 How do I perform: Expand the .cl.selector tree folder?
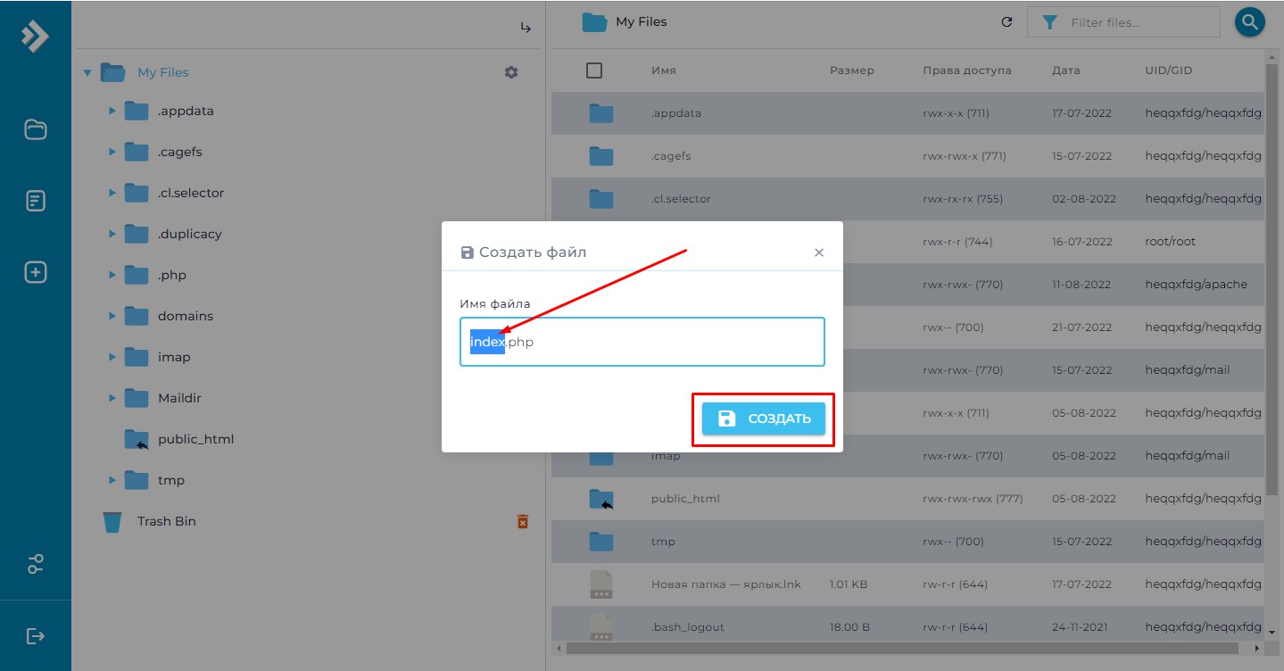point(112,193)
